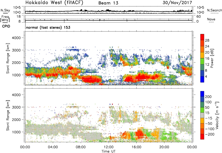Click '2000' tick on the velocity panel

16,120
